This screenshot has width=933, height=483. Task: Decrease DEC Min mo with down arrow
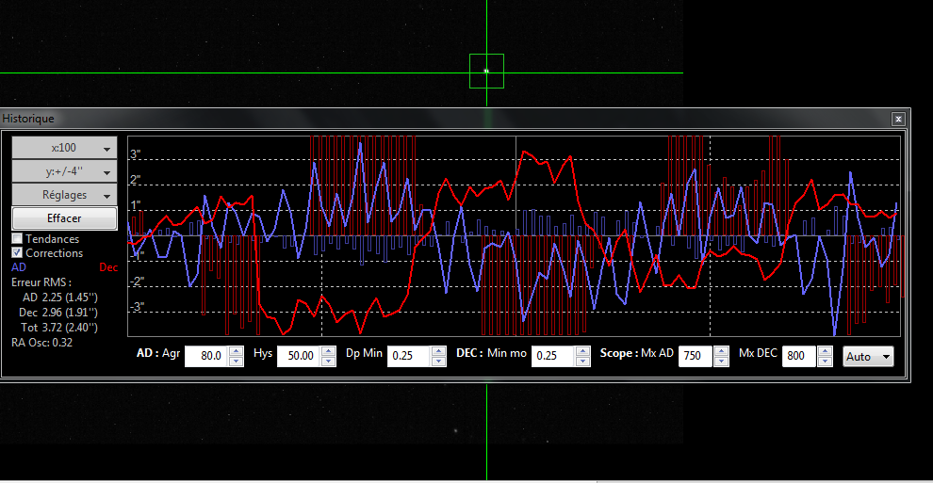click(x=583, y=362)
